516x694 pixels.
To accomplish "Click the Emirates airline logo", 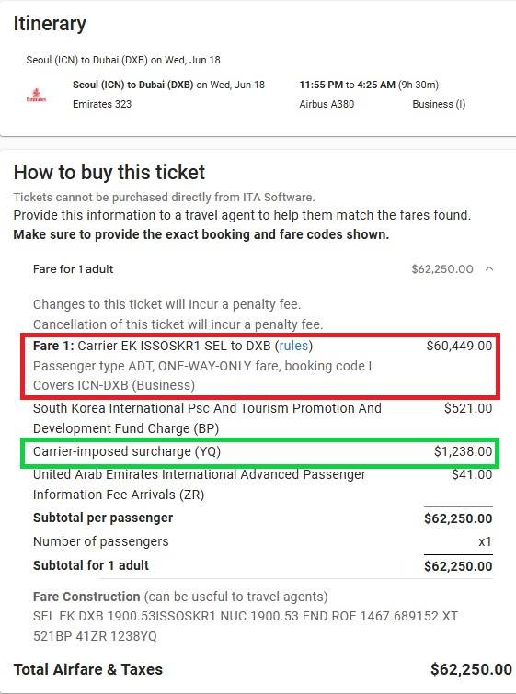I will (x=36, y=96).
